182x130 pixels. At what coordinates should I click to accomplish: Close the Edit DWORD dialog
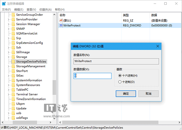click(158, 46)
